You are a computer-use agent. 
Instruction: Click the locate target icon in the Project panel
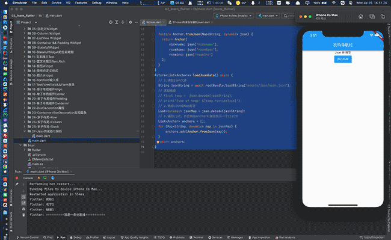click(x=111, y=22)
